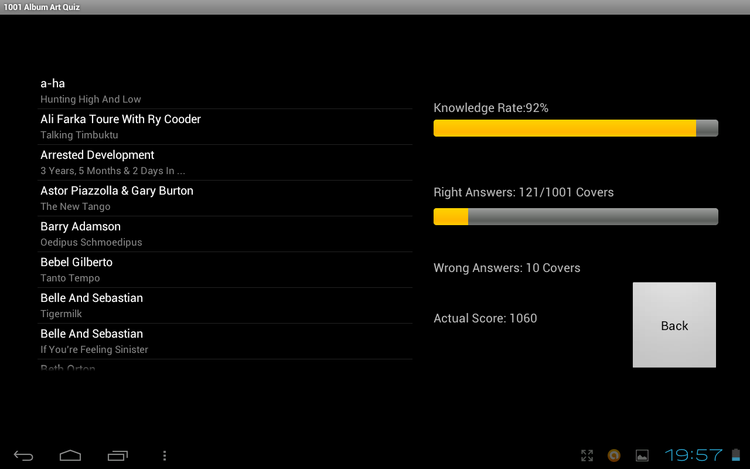
Task: Select the Barry Adamson Oedipus Schmoedipus entry
Action: pos(225,234)
